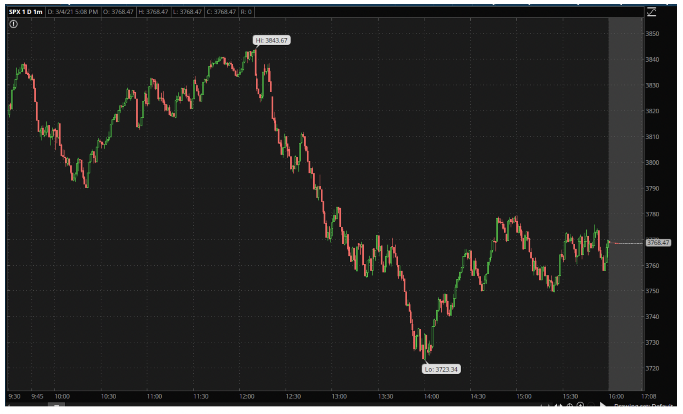Click the open value O: 3768.47
This screenshot has height=414, width=683.
(118, 12)
